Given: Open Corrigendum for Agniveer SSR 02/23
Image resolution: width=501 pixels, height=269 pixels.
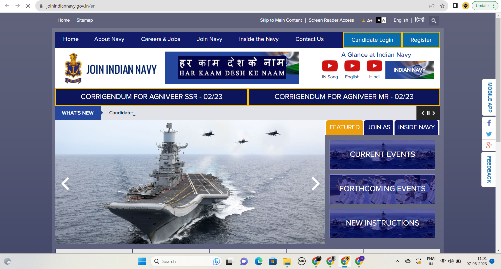Looking at the screenshot, I should coord(151,97).
